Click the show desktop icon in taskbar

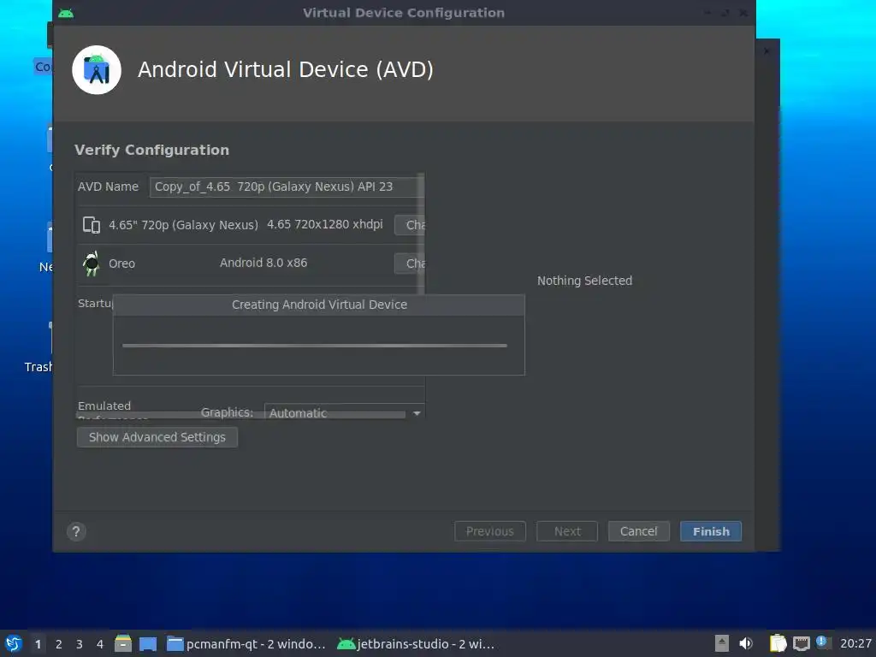148,643
